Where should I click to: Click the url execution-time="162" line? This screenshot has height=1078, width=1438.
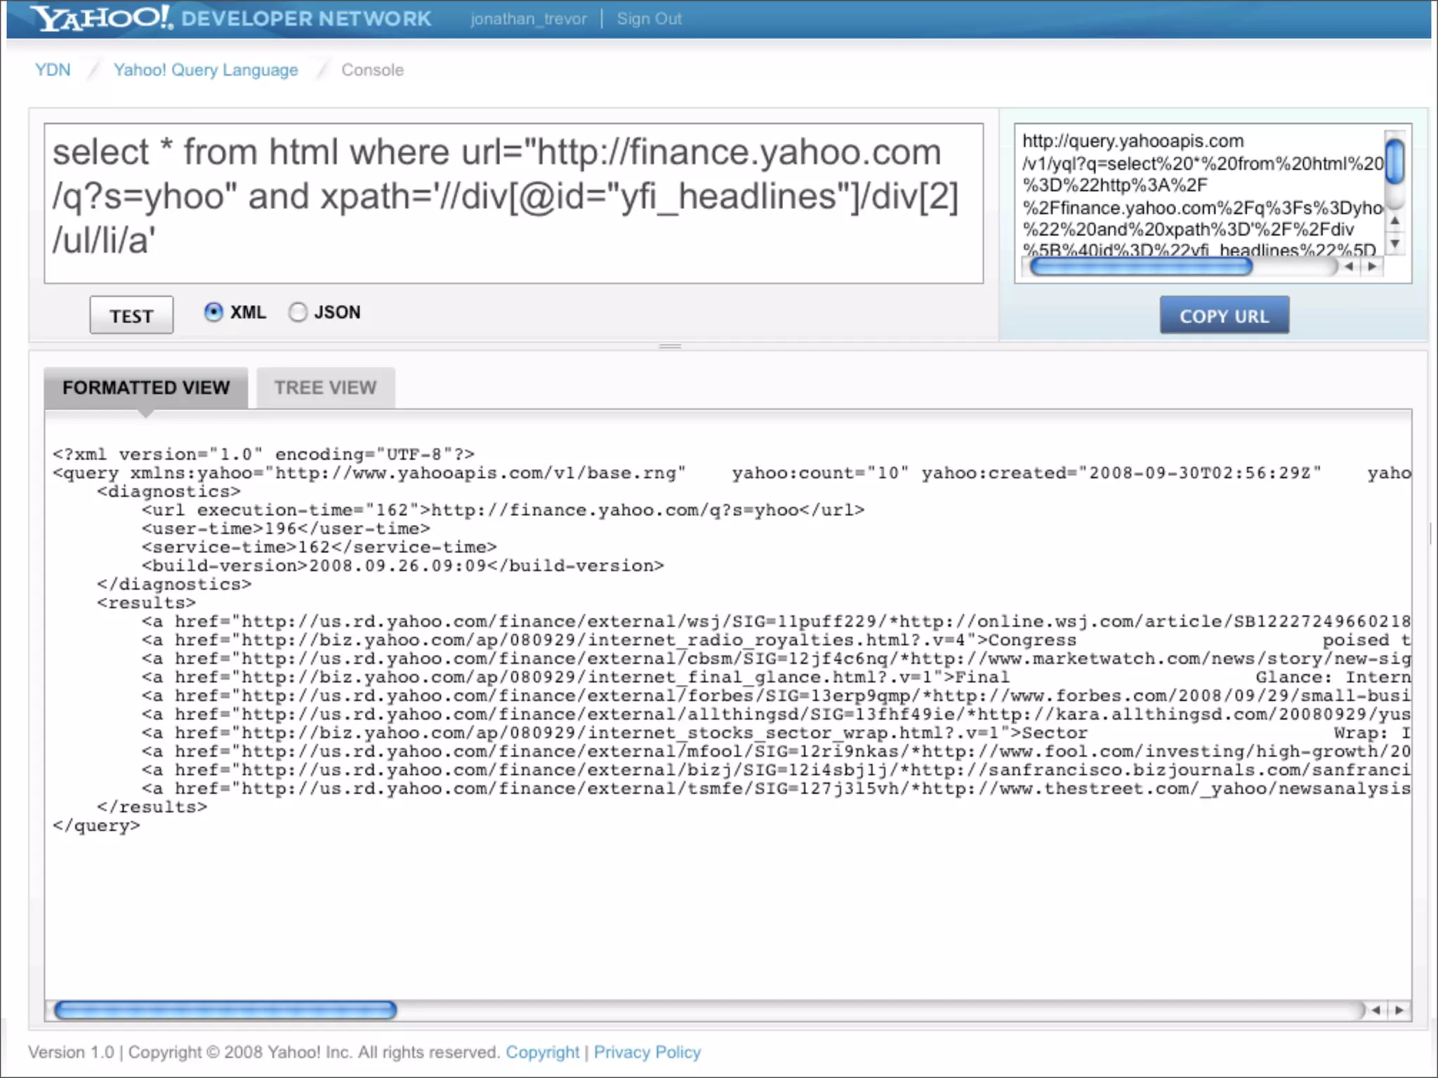tap(503, 510)
